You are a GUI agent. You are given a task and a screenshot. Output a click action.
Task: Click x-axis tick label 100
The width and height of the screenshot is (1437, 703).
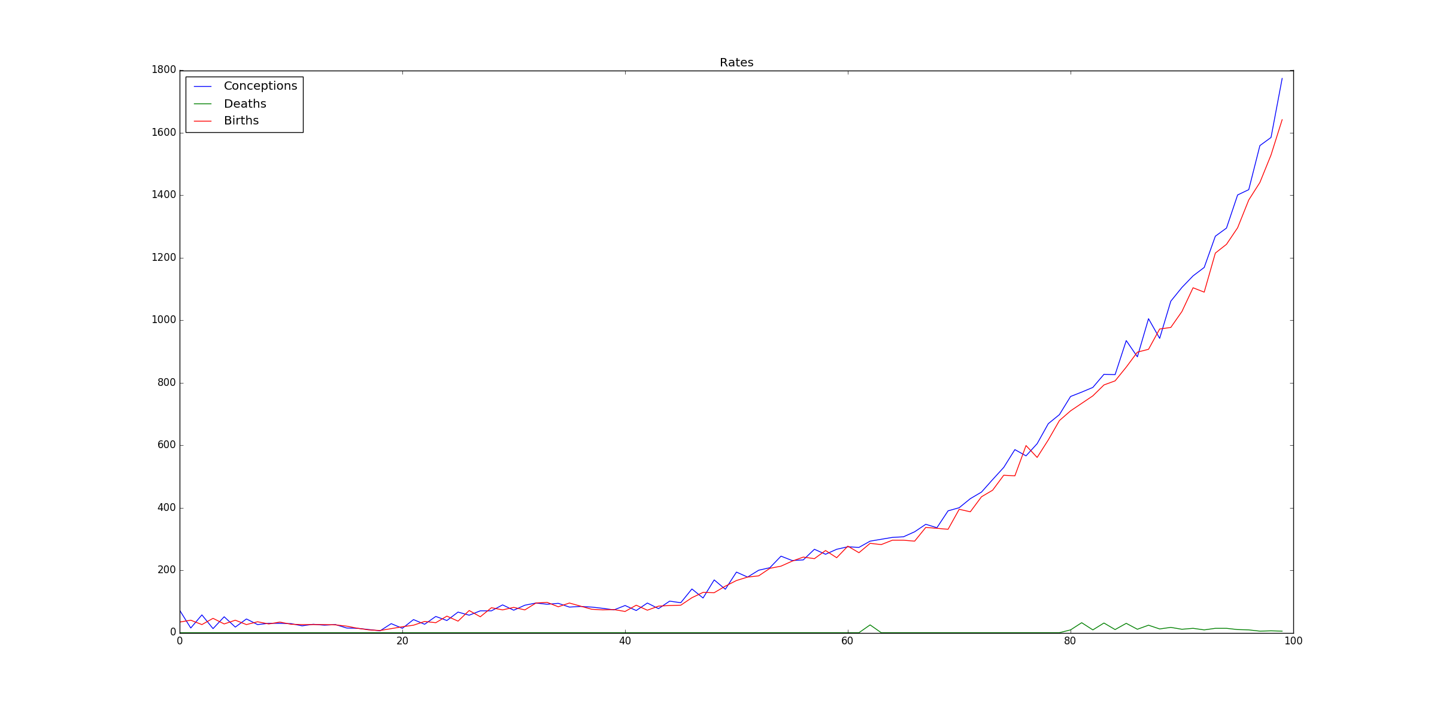point(1293,641)
